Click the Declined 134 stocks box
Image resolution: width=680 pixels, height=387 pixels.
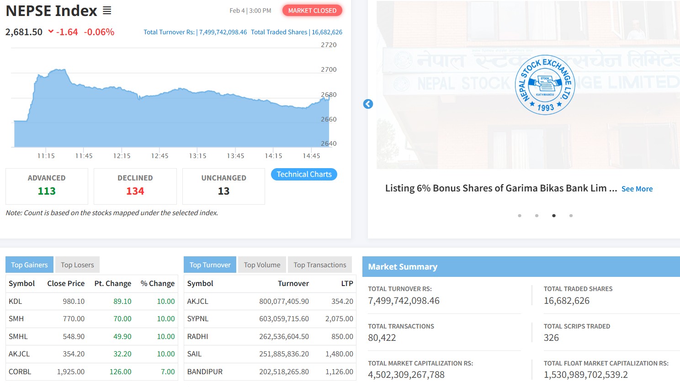(135, 186)
